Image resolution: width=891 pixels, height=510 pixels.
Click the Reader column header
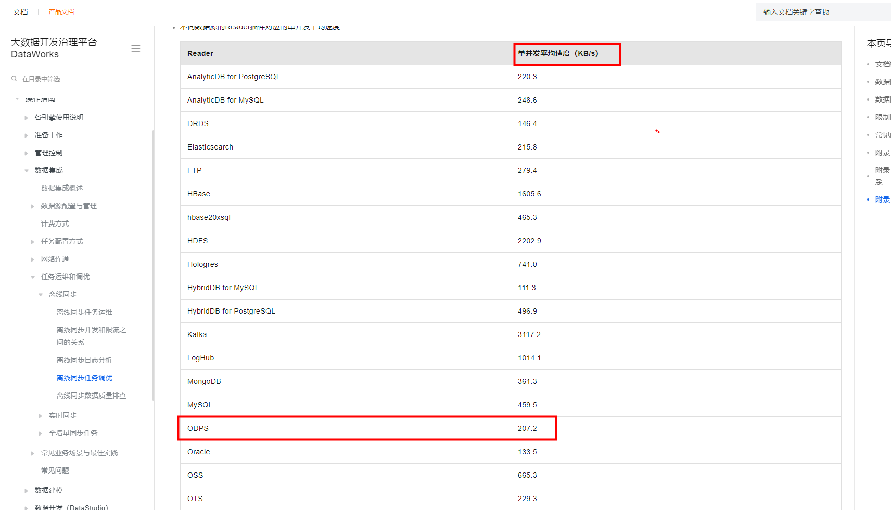coord(346,53)
